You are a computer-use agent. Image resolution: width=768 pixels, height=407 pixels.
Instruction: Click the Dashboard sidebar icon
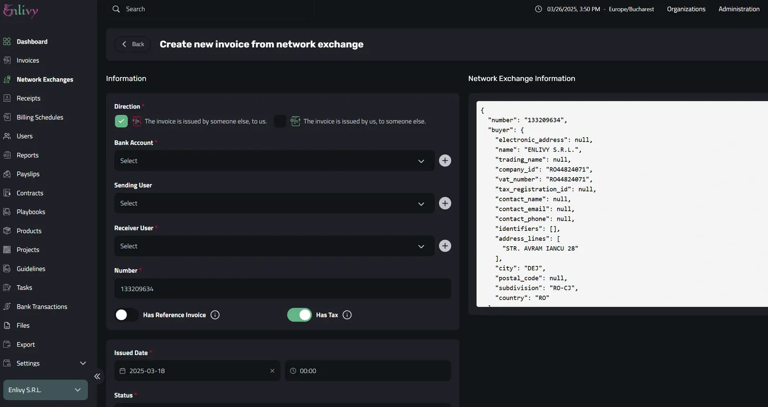tap(7, 41)
